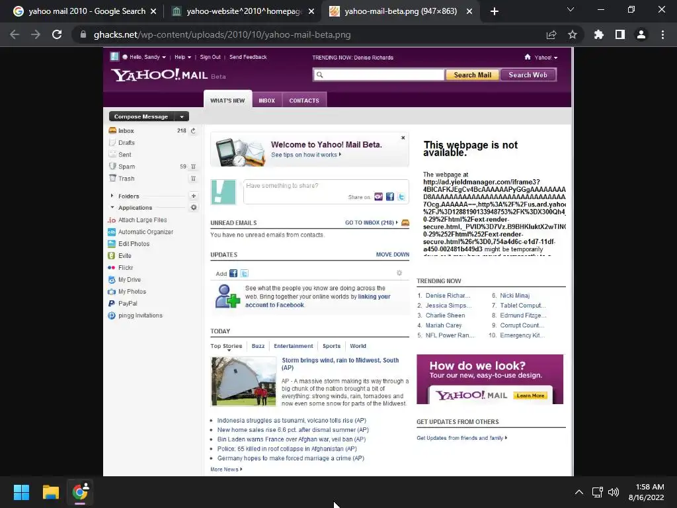Open Chrome extensions puzzle icon

click(x=598, y=34)
